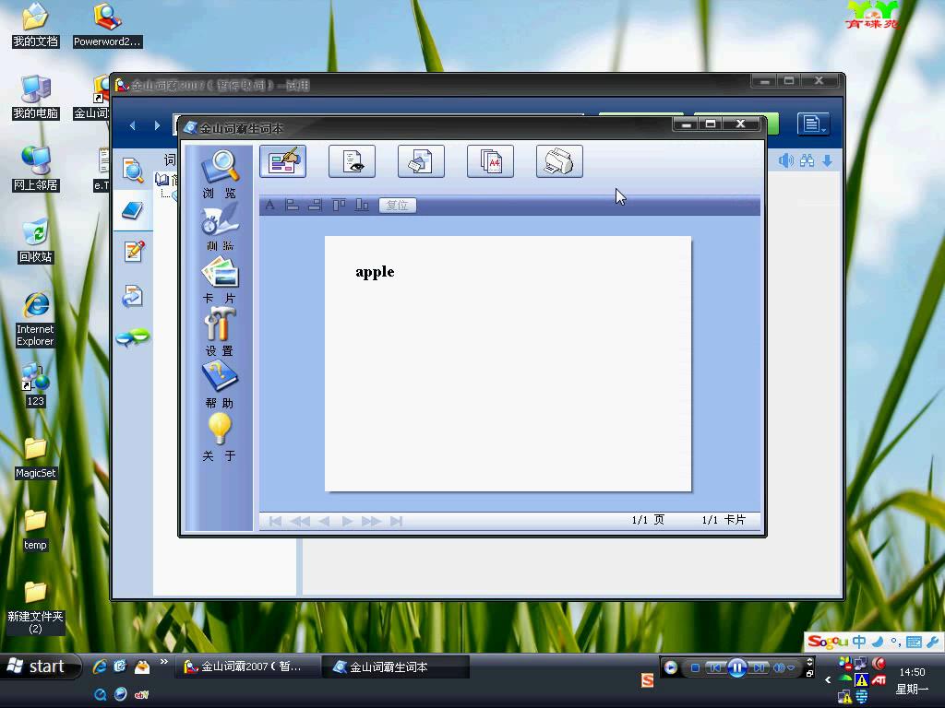Expand the quick launch overflow chevron

[x=164, y=662]
